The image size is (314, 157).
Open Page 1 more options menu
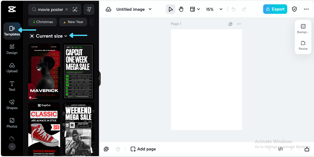[x=239, y=24]
